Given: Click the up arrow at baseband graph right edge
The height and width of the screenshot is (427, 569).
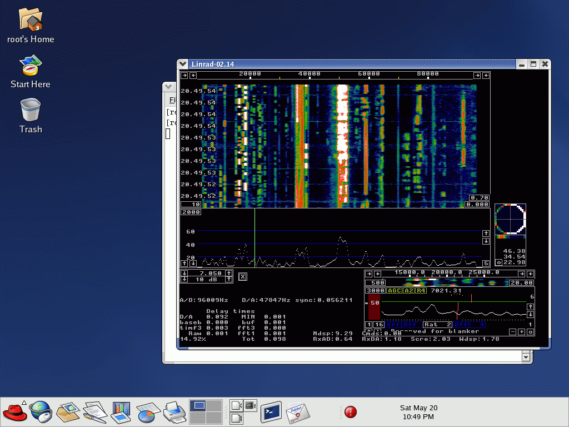Looking at the screenshot, I should [531, 306].
